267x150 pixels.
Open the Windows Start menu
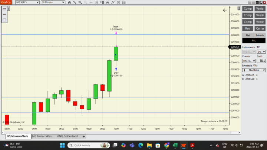point(62,146)
